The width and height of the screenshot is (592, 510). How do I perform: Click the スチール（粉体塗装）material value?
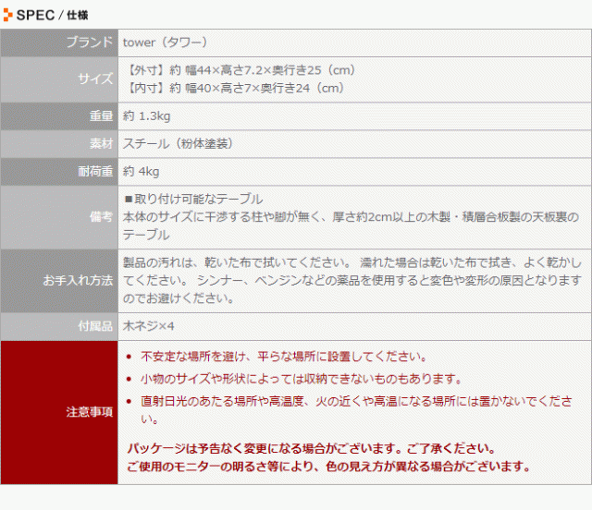(x=177, y=144)
